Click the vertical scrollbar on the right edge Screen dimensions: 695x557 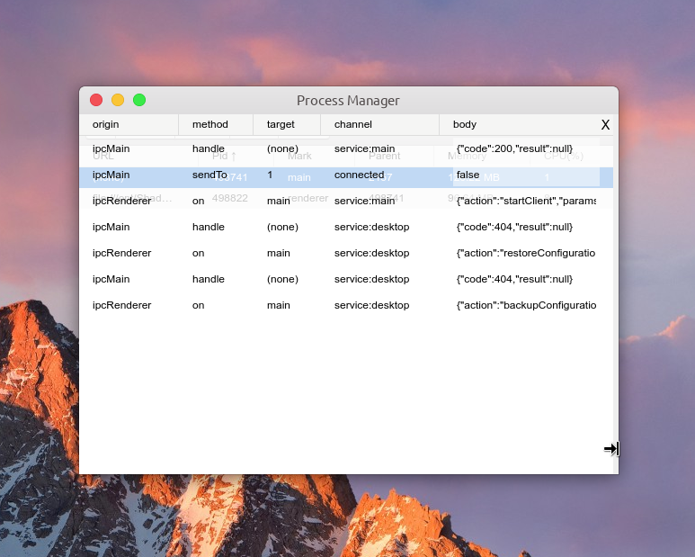(616, 315)
